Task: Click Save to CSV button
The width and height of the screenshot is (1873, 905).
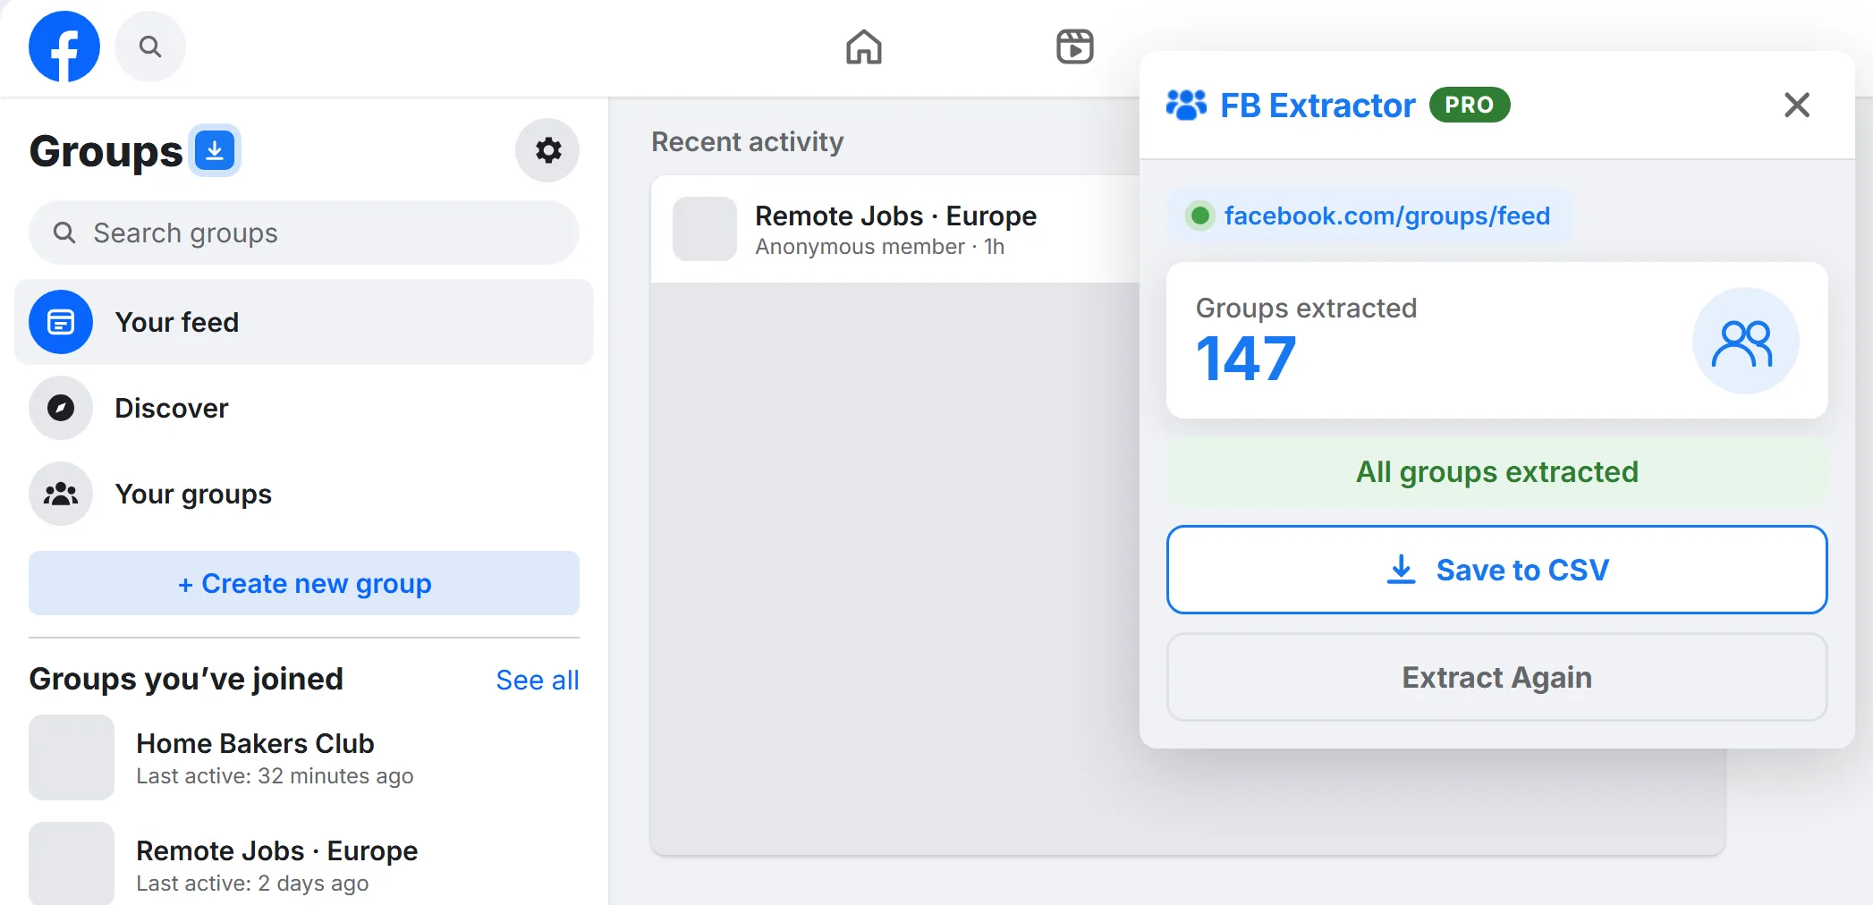Action: 1496,570
